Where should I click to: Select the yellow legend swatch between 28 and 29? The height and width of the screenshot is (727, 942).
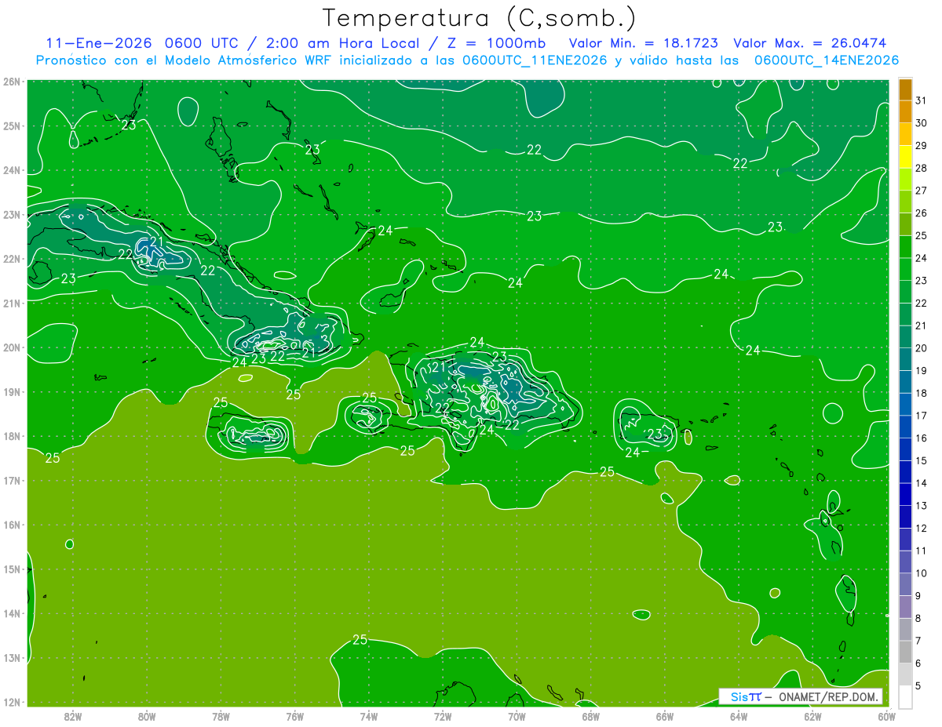tap(905, 157)
